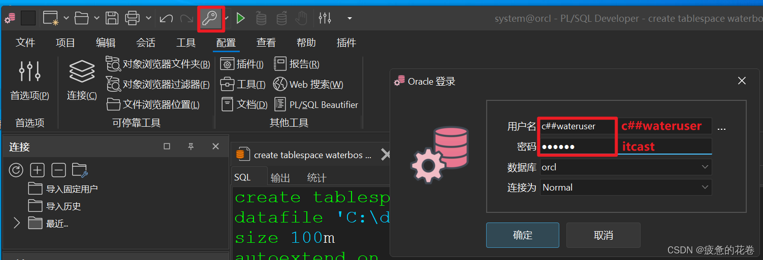The image size is (763, 260).
Task: Click the Break hand icon
Action: pyautogui.click(x=302, y=18)
